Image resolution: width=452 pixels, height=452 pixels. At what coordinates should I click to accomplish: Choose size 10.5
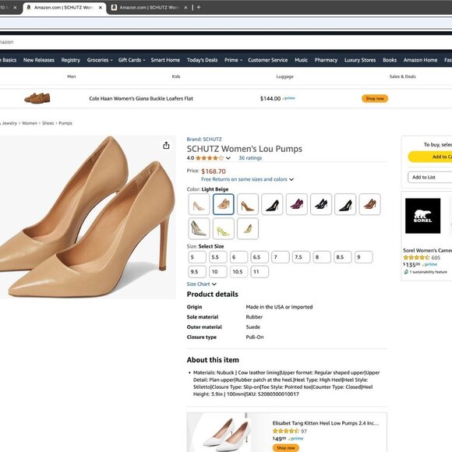tap(238, 272)
